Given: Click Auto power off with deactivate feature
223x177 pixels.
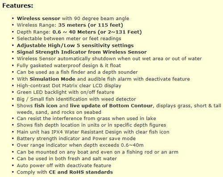Looking at the screenshot, I should [x=64, y=165].
